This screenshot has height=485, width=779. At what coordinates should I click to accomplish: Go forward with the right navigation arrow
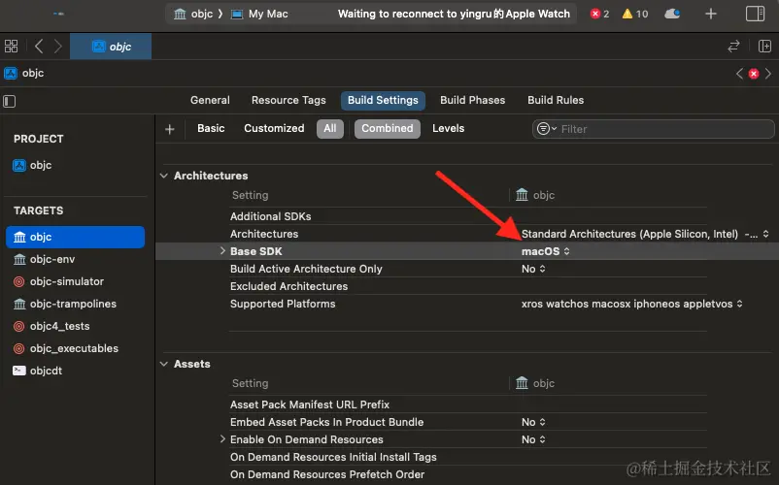(57, 47)
